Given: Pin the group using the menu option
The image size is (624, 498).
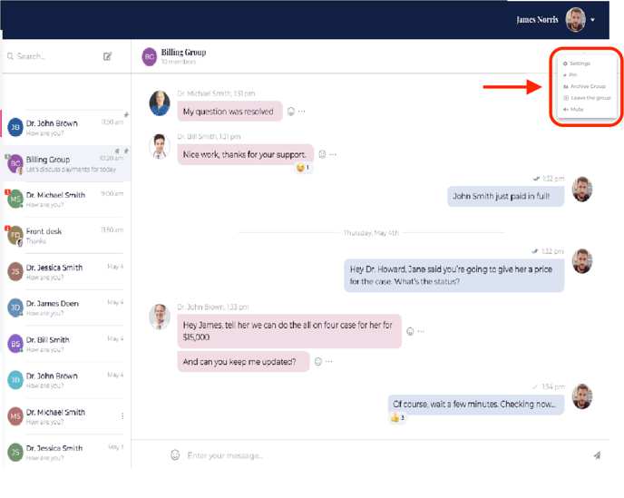Looking at the screenshot, I should pyautogui.click(x=573, y=75).
